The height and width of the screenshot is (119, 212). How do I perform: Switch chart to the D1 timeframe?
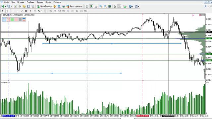[77, 11]
